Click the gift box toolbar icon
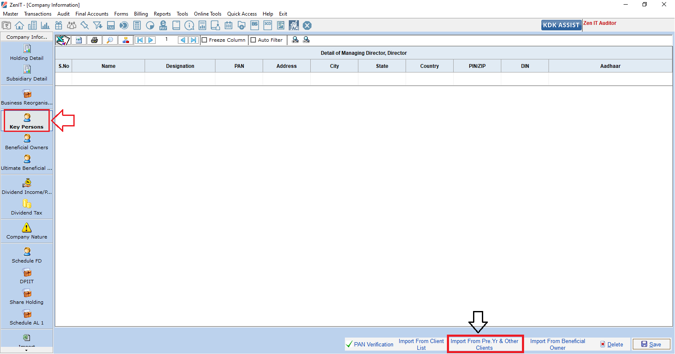The image size is (675, 354). (59, 25)
